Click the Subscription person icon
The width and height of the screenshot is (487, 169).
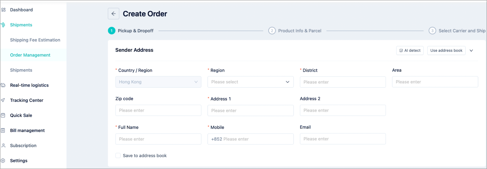tap(3, 146)
